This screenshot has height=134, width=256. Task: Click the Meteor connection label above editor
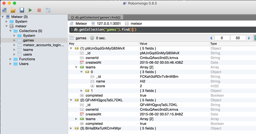tap(81, 24)
